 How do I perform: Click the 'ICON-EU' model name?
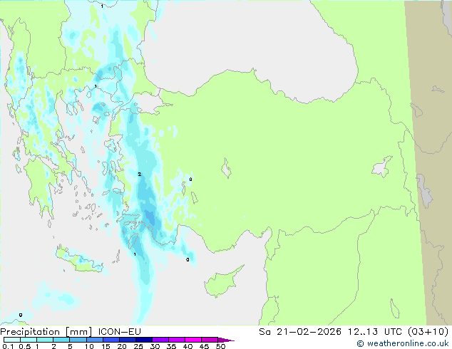point(119,332)
